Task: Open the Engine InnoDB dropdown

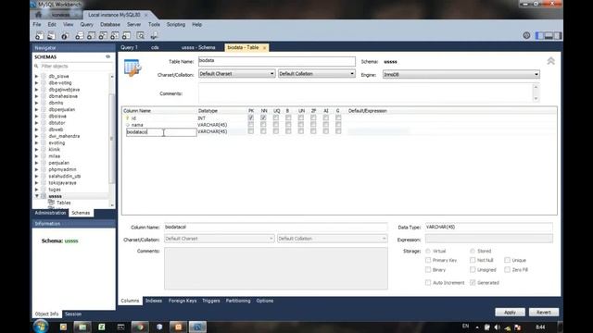Action: click(461, 74)
